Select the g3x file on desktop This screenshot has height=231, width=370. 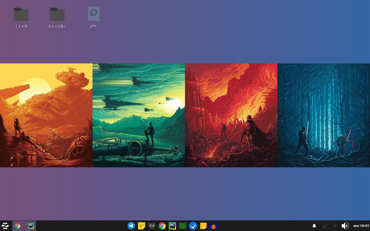(94, 14)
